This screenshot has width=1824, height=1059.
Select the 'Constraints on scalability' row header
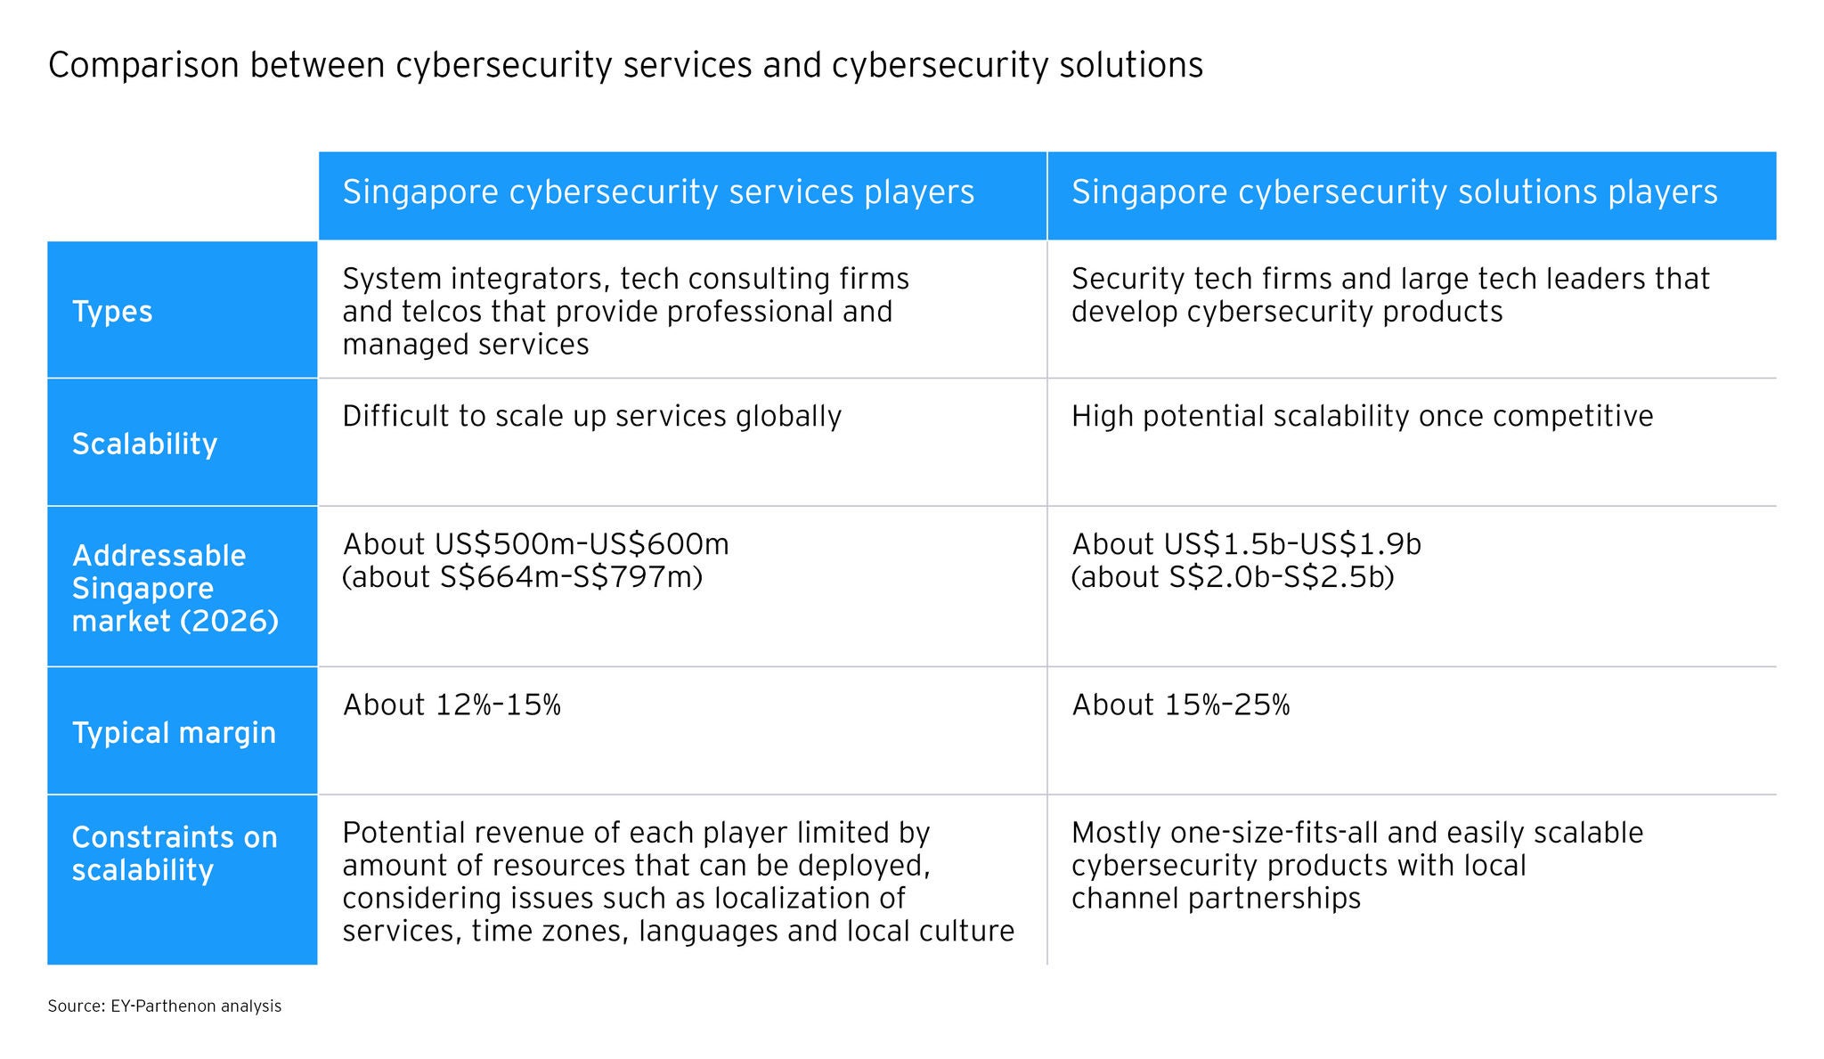pyautogui.click(x=175, y=853)
